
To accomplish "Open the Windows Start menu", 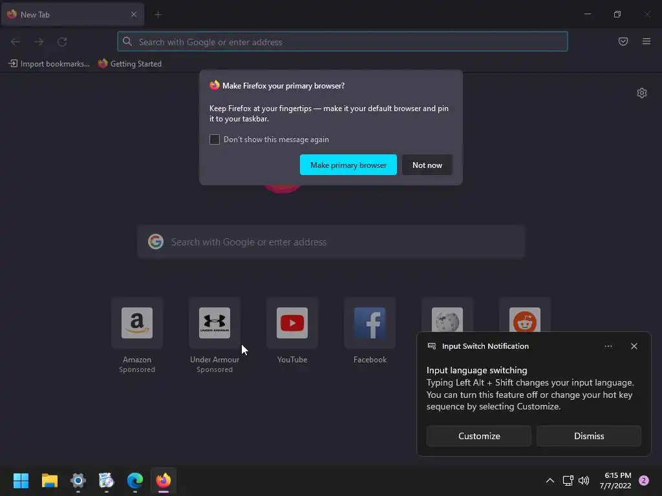I will click(x=21, y=480).
